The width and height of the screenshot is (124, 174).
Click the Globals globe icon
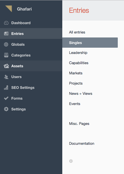pyautogui.click(x=6, y=44)
